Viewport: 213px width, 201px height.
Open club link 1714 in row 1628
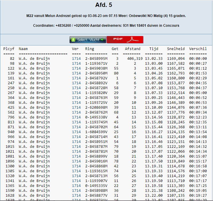coord(76,196)
